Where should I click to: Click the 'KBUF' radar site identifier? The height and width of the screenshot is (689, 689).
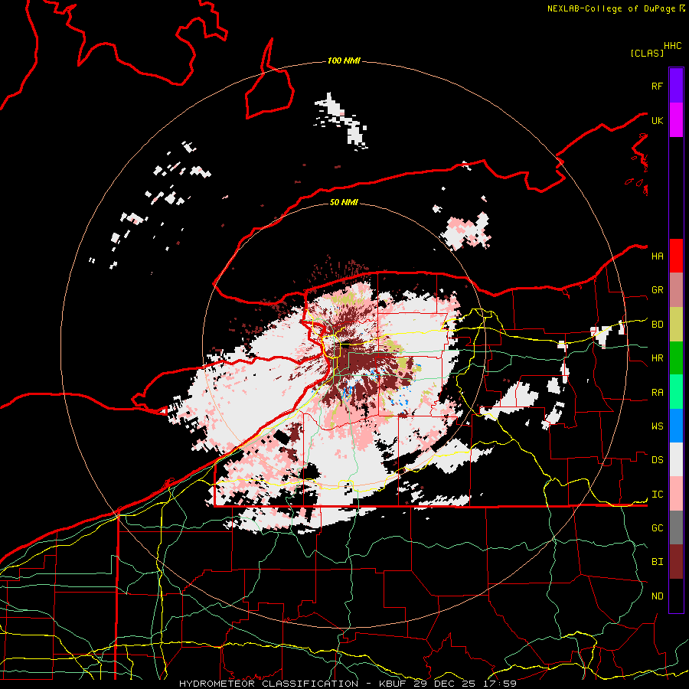(393, 684)
